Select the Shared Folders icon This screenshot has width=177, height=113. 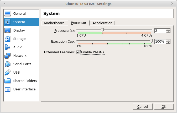[x=8, y=81]
